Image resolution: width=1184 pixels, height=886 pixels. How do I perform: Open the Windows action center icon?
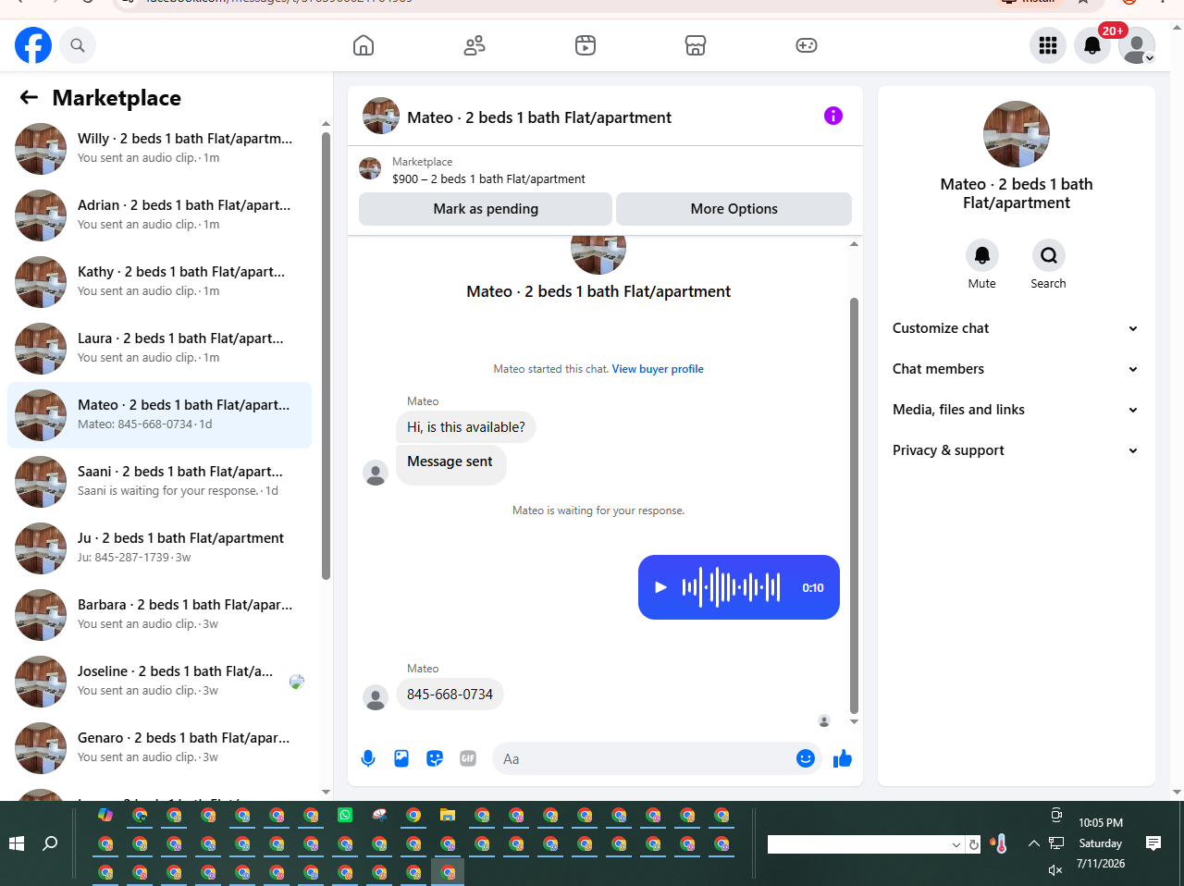coord(1153,843)
